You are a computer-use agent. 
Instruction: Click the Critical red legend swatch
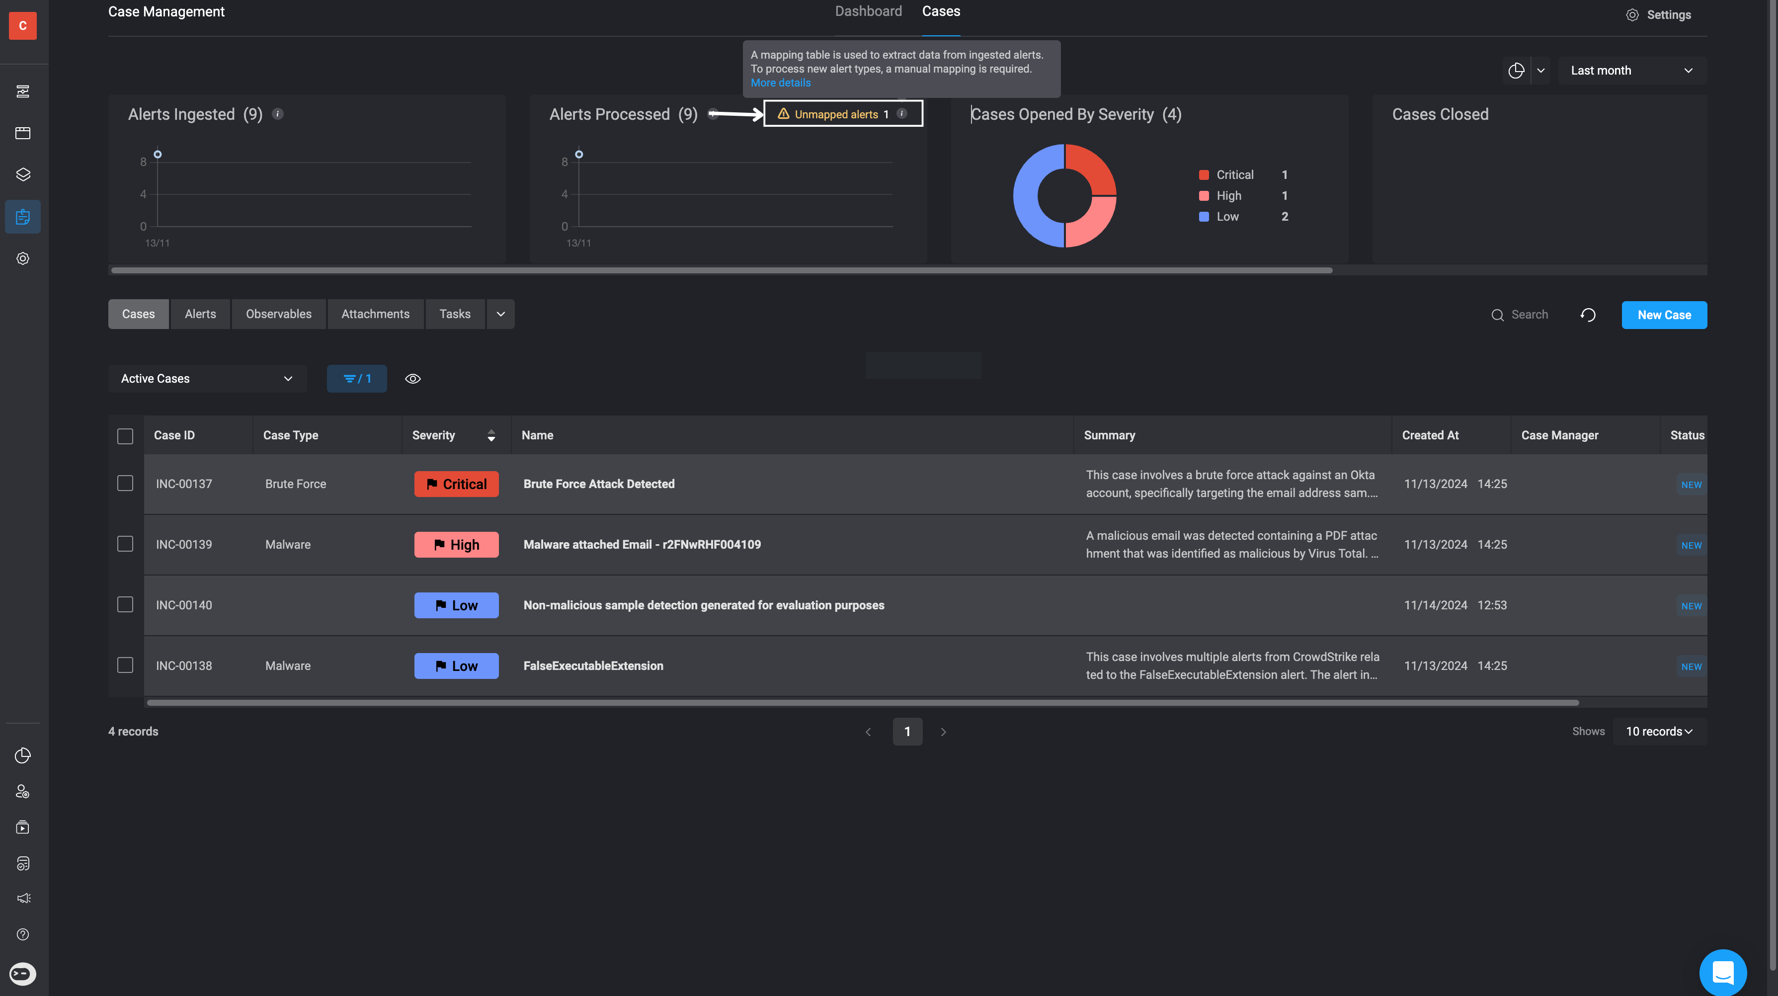pyautogui.click(x=1204, y=174)
